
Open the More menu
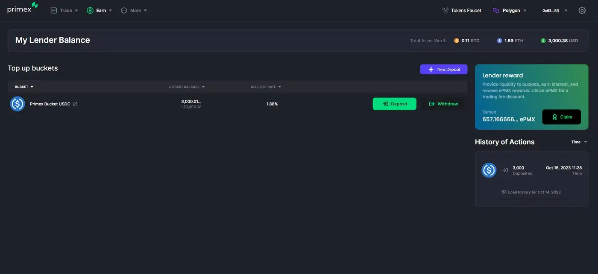(134, 10)
